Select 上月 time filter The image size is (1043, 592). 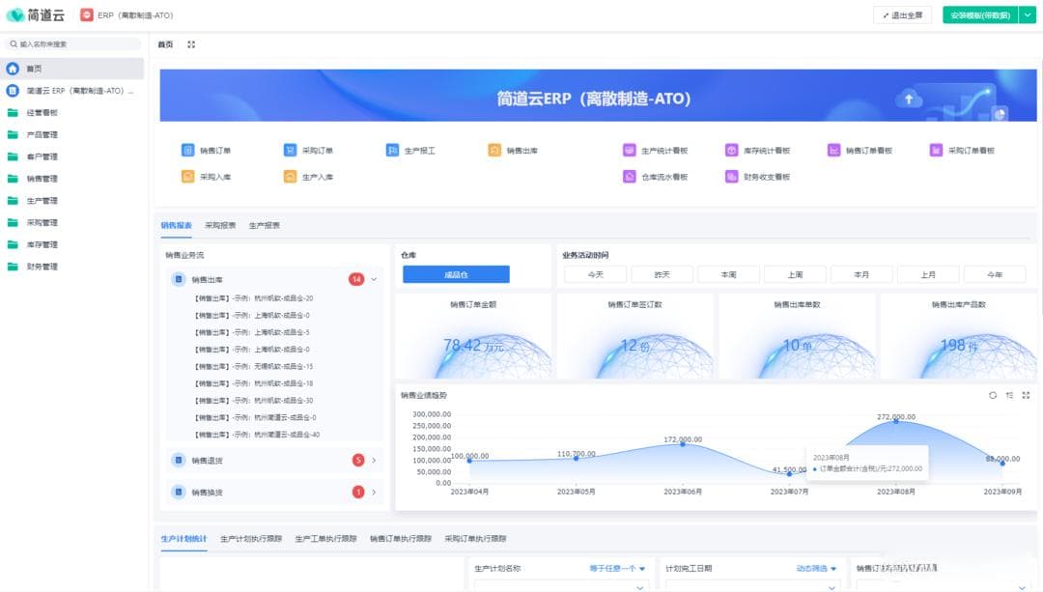click(928, 274)
